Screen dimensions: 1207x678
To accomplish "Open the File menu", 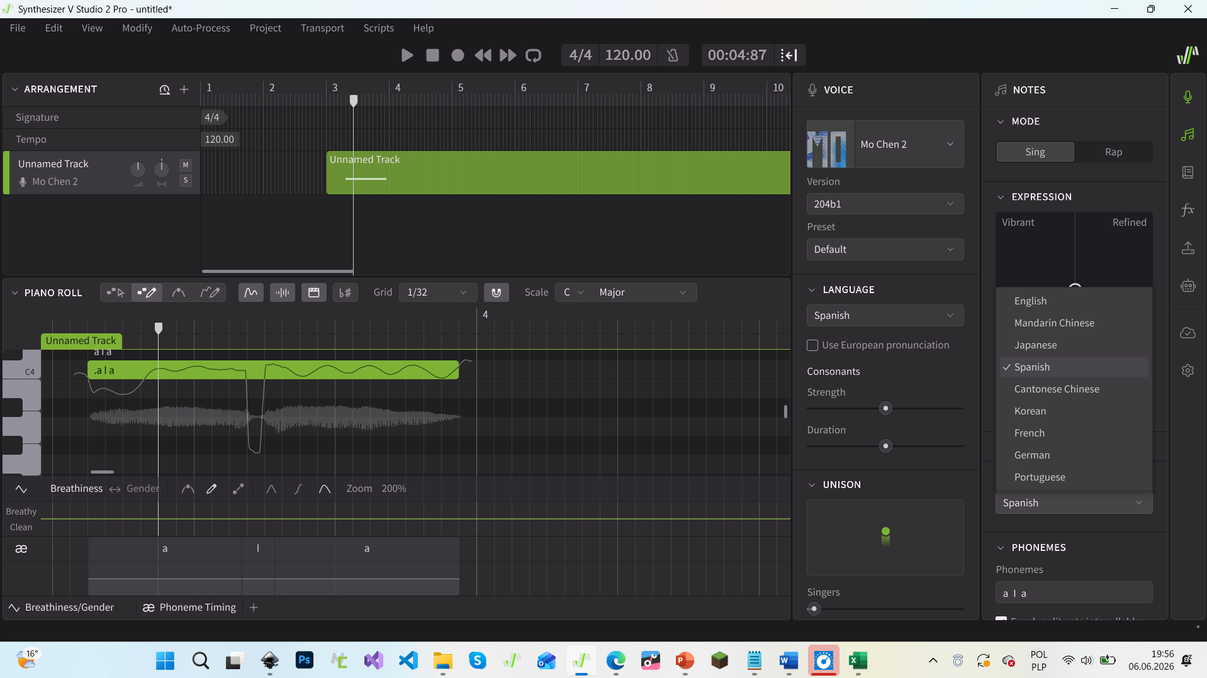I will click(x=18, y=28).
